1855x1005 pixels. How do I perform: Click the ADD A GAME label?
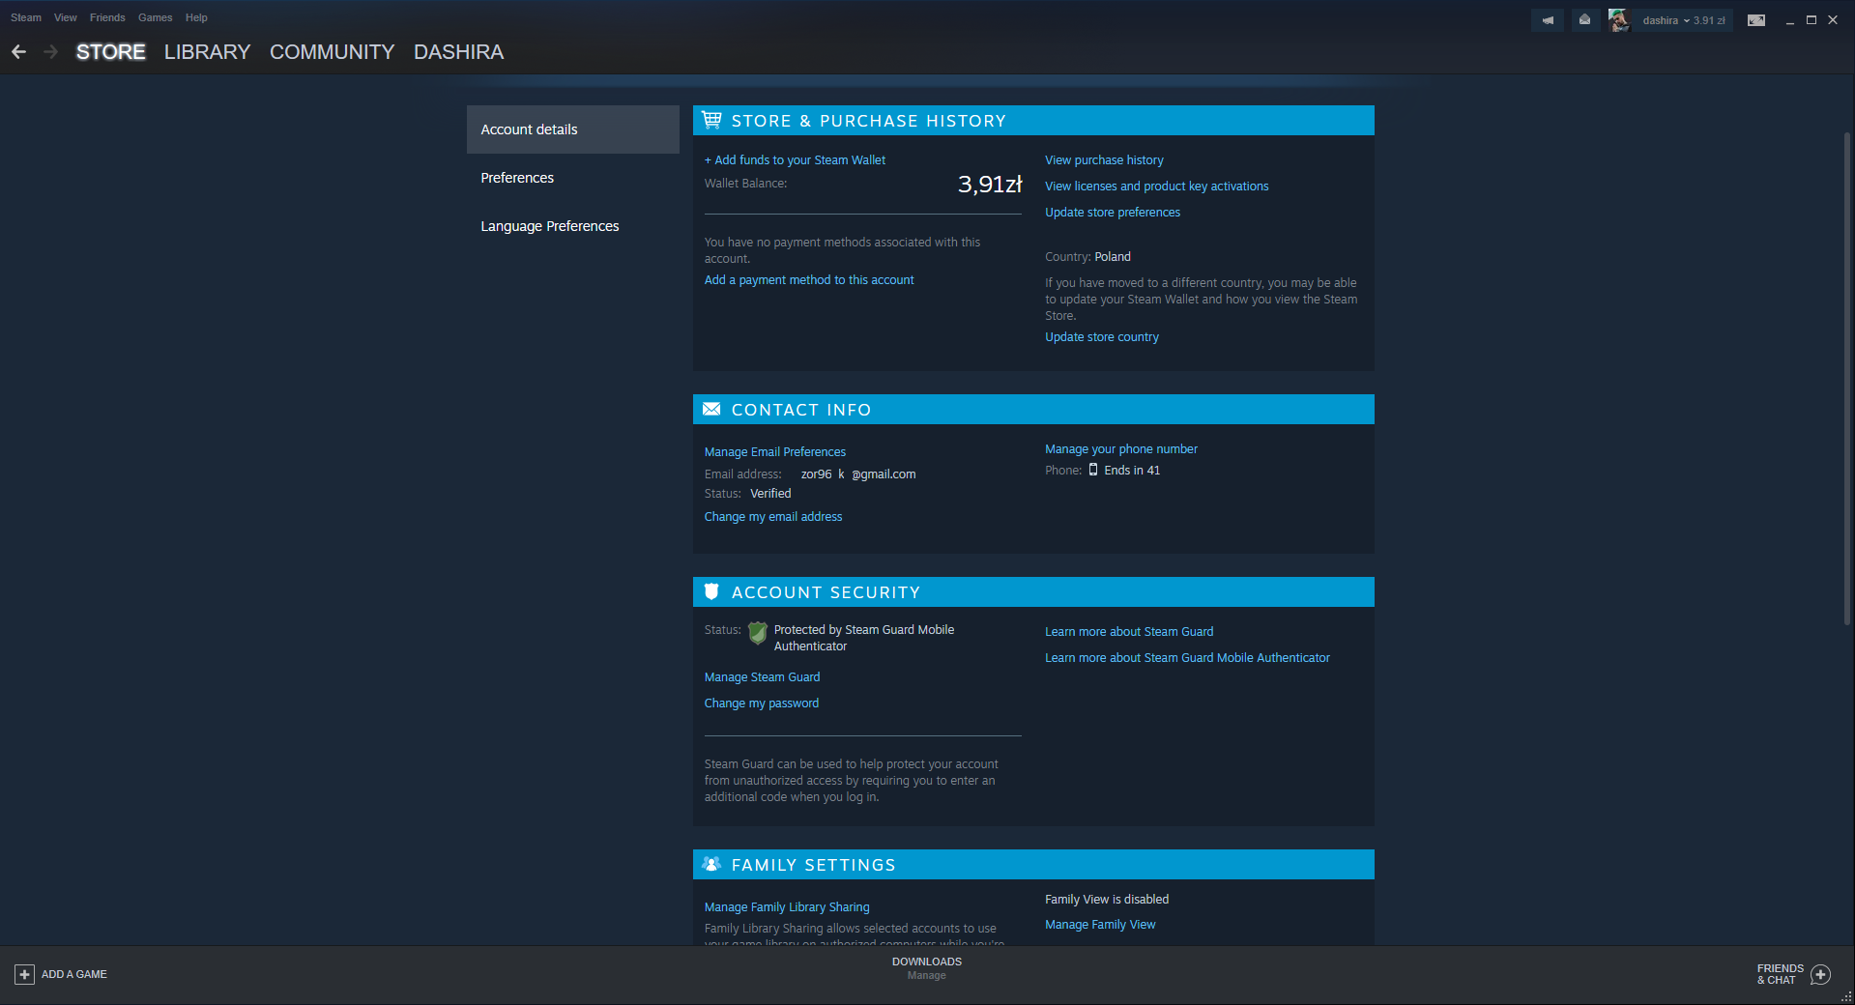pyautogui.click(x=74, y=974)
